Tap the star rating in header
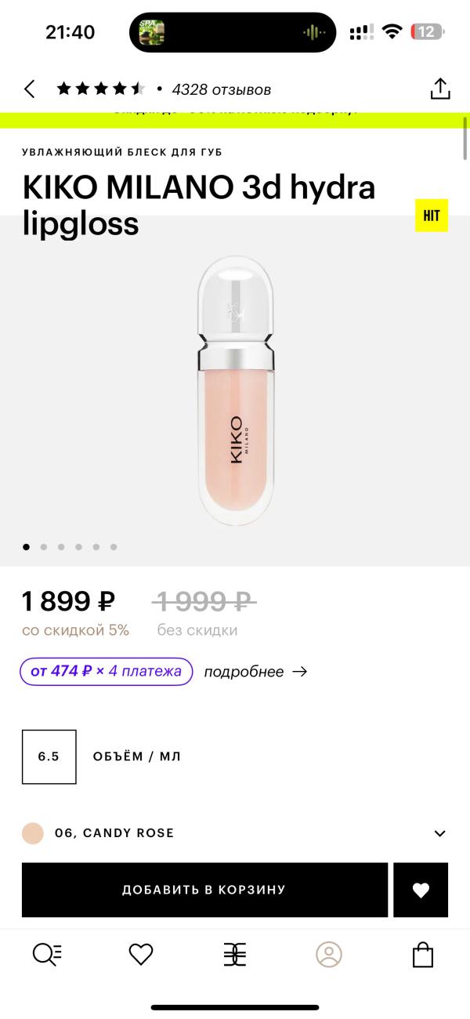This screenshot has width=470, height=1019. tap(100, 89)
